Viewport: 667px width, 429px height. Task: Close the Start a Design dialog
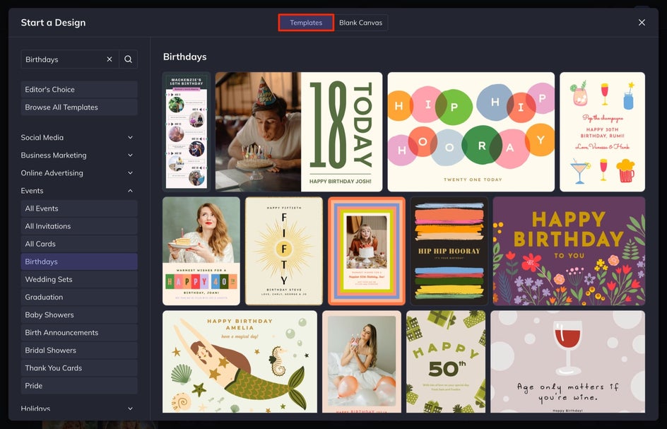pos(642,23)
